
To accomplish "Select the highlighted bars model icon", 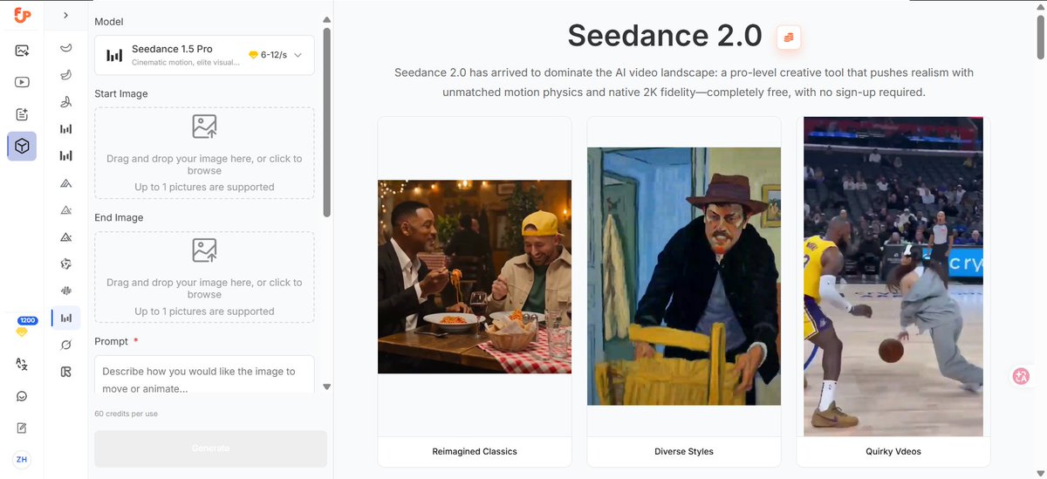I will (66, 318).
